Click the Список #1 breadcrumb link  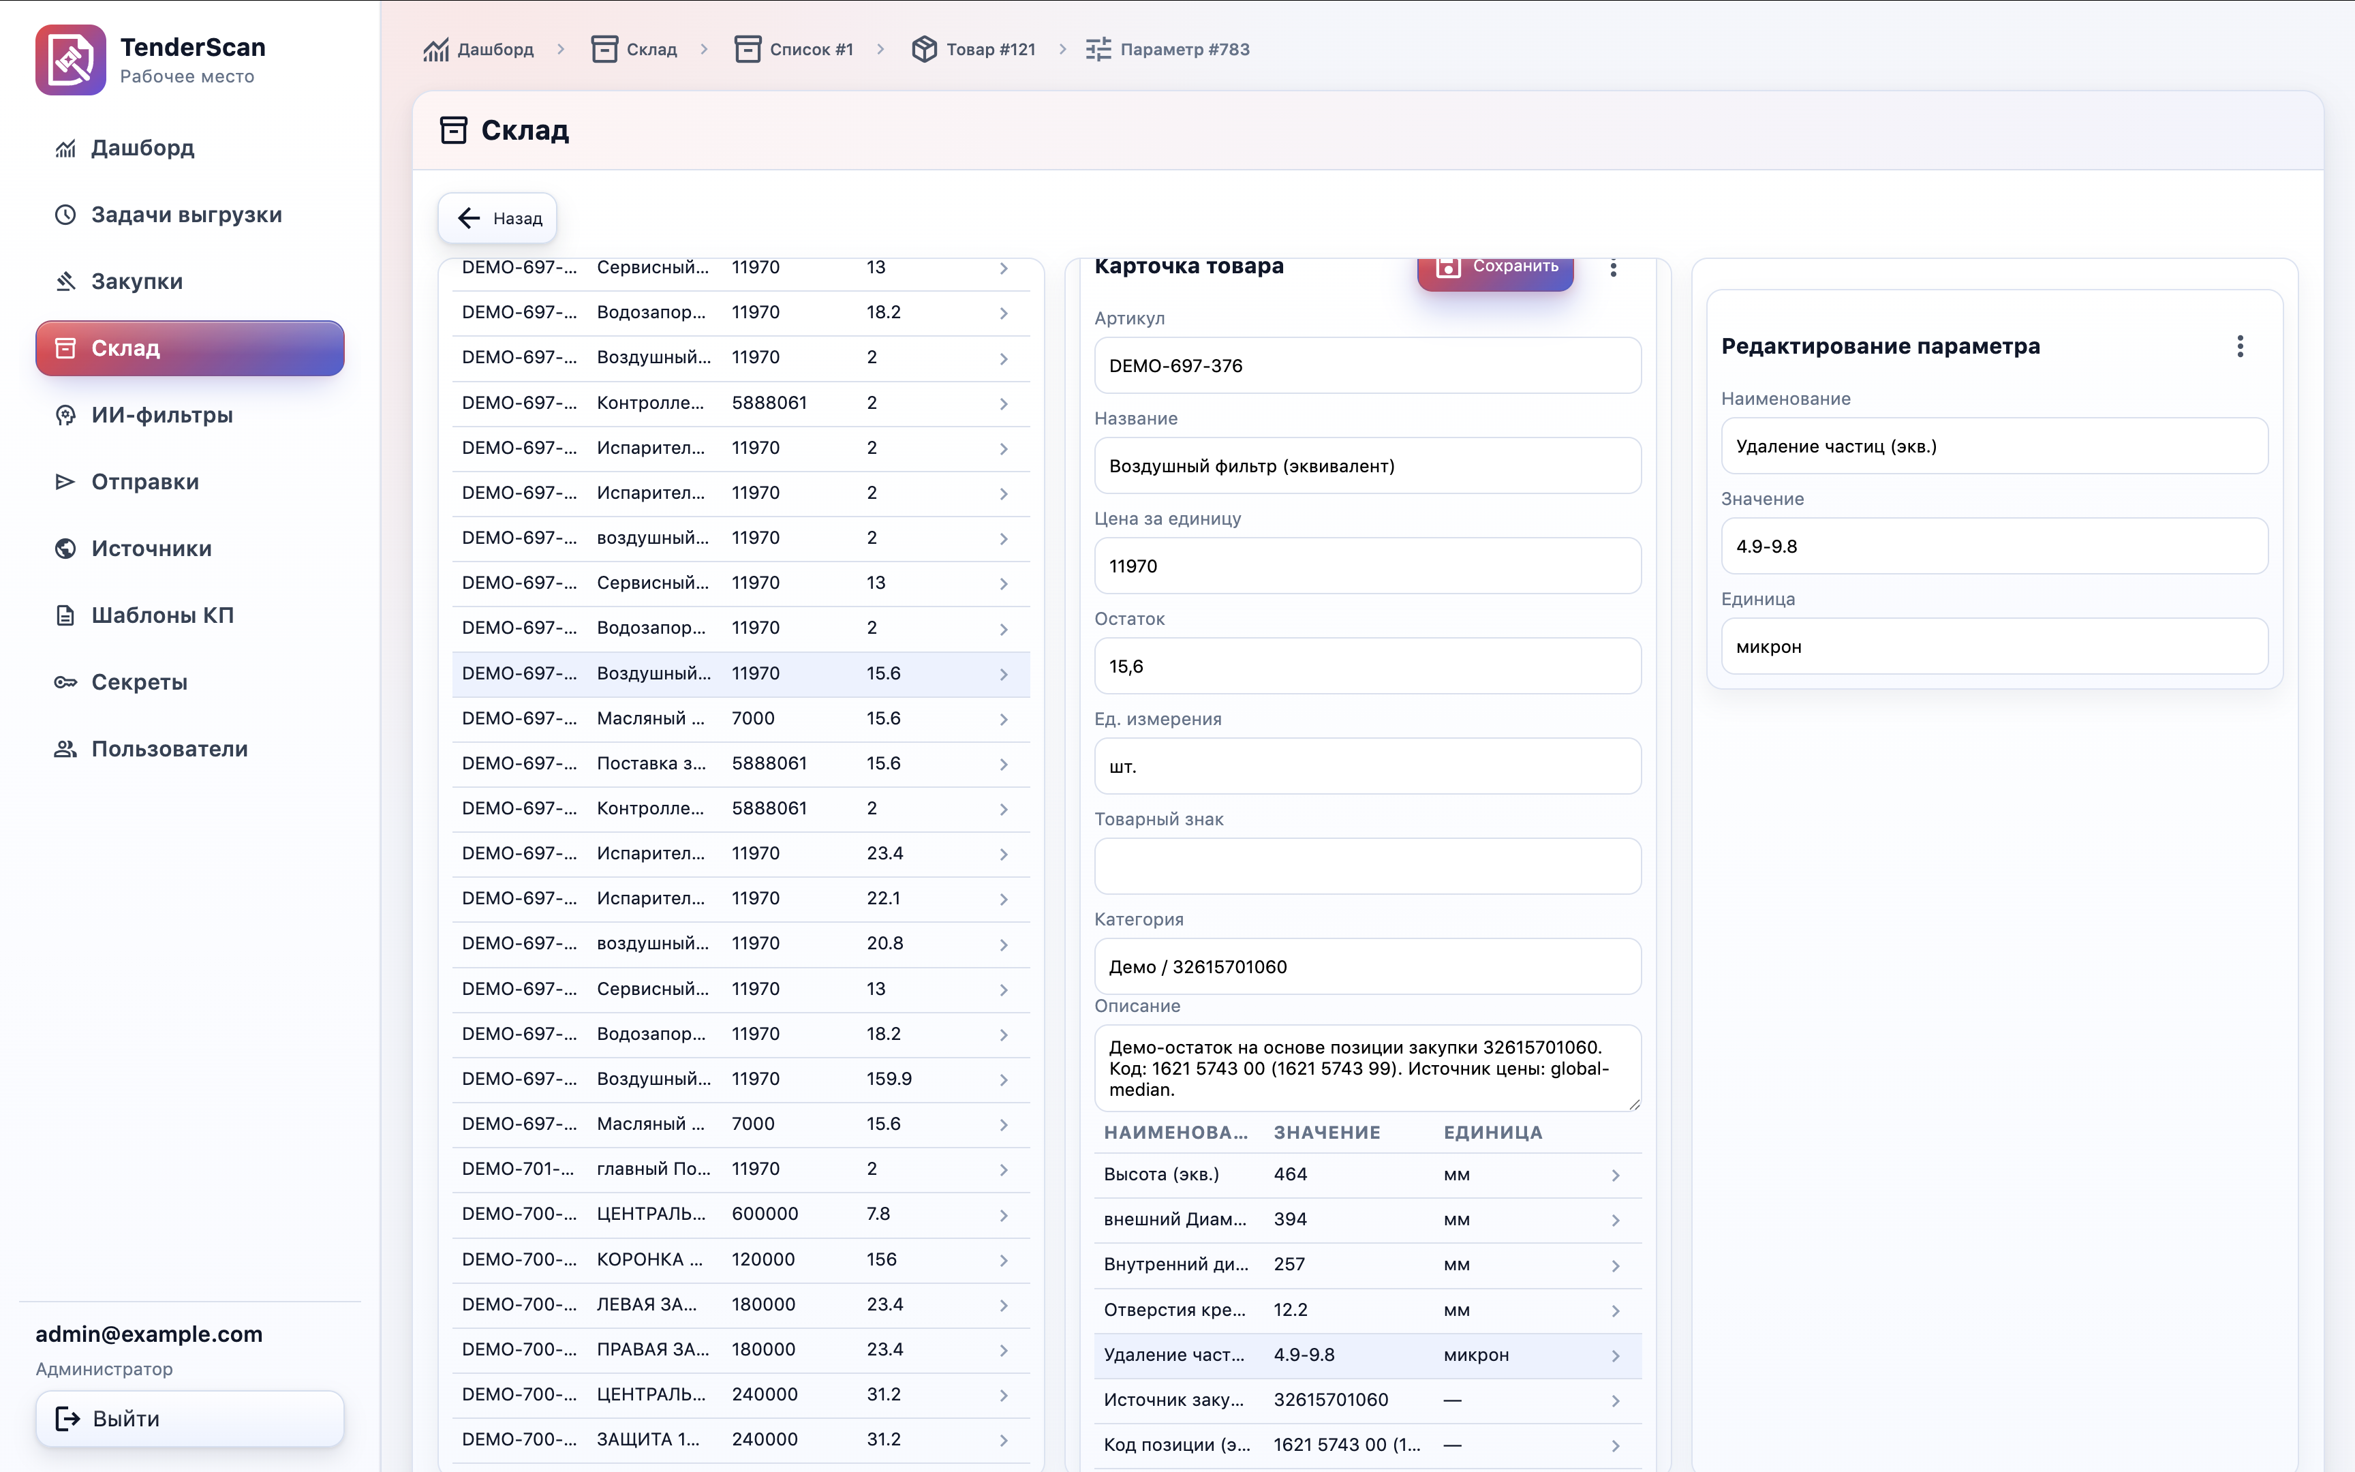coord(794,50)
